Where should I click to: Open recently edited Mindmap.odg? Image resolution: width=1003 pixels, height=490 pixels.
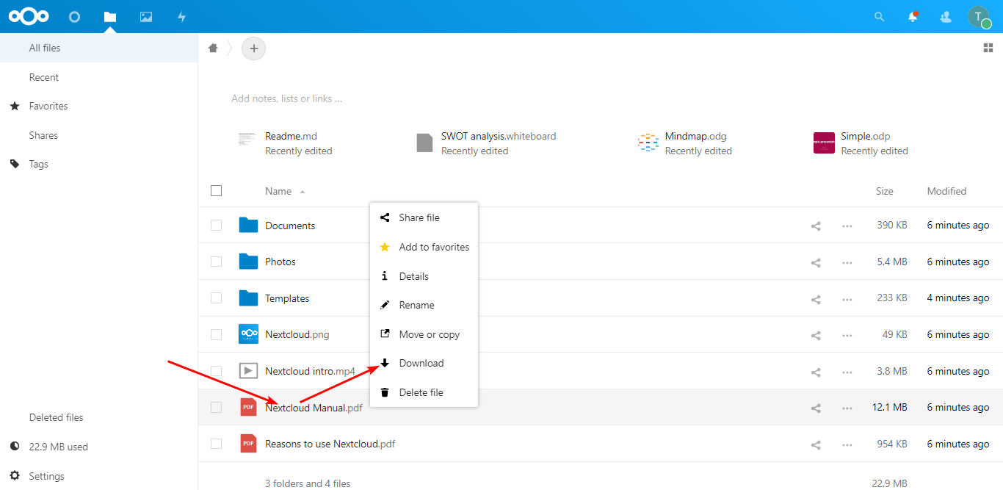pos(686,143)
